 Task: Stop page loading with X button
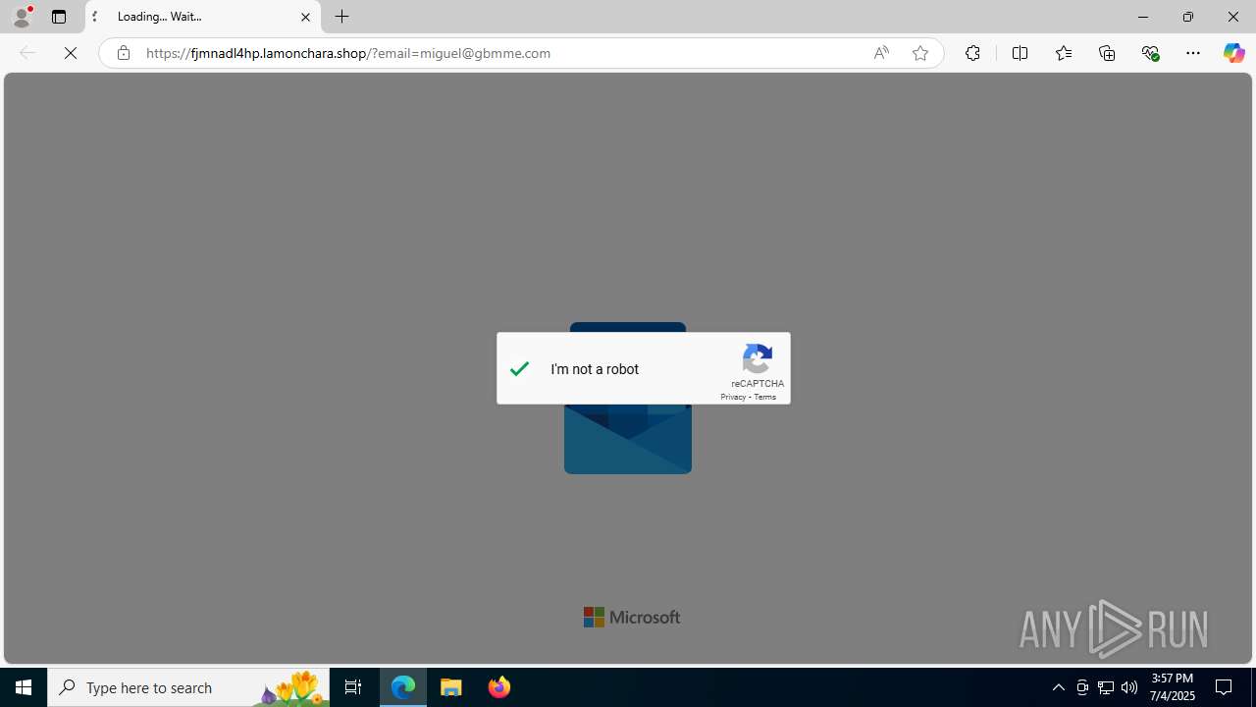[x=71, y=53]
